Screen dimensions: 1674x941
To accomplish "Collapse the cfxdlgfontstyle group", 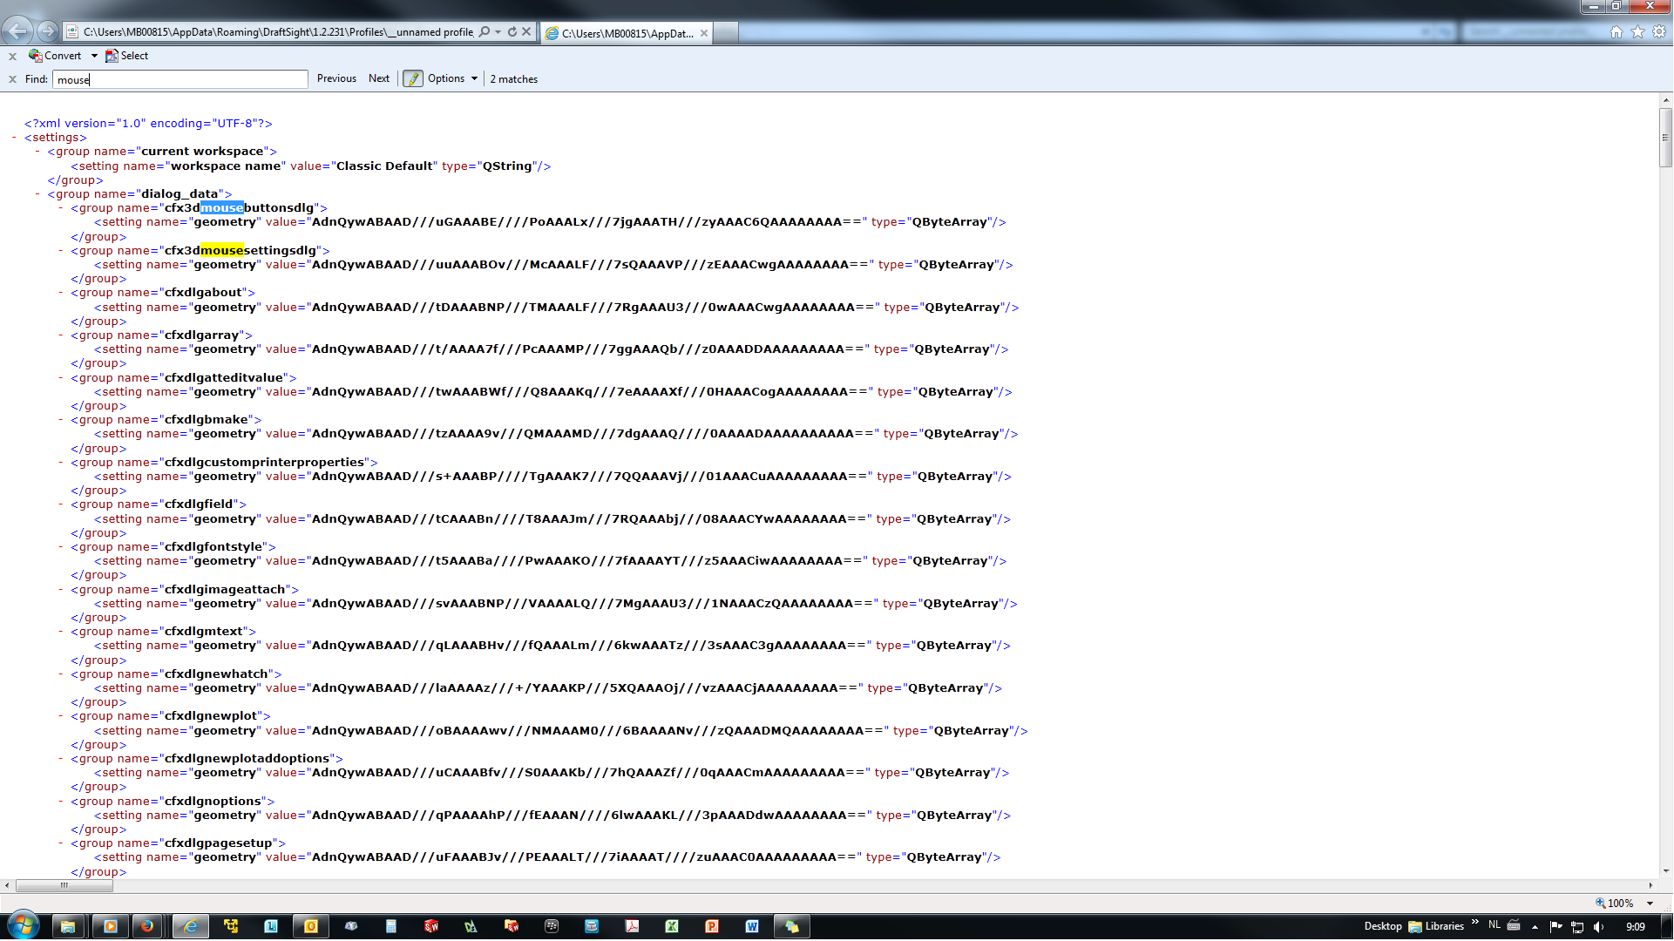I will coord(61,547).
